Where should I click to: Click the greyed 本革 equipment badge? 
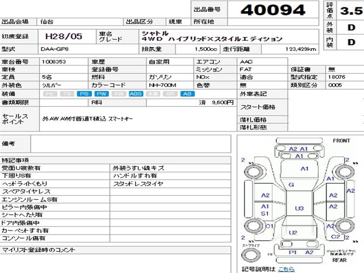[153, 94]
